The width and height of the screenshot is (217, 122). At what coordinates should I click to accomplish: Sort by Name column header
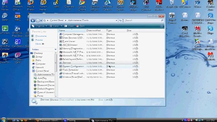tap(72, 30)
